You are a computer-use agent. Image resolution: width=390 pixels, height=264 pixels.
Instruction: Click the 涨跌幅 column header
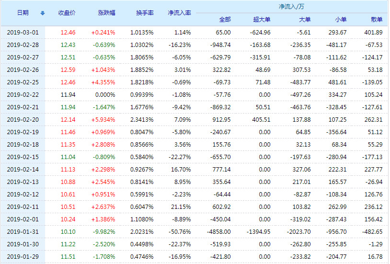(x=106, y=13)
